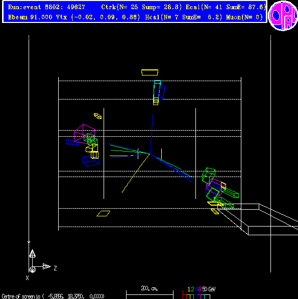The height and width of the screenshot is (299, 298).
Task: Click the Run:event 8802 header text
Action: [x=46, y=7]
